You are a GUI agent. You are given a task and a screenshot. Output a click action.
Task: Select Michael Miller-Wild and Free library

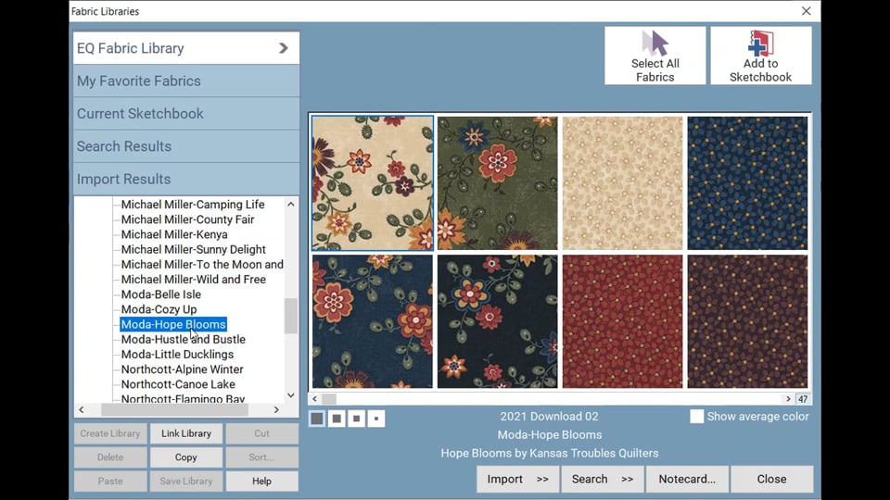(x=193, y=280)
